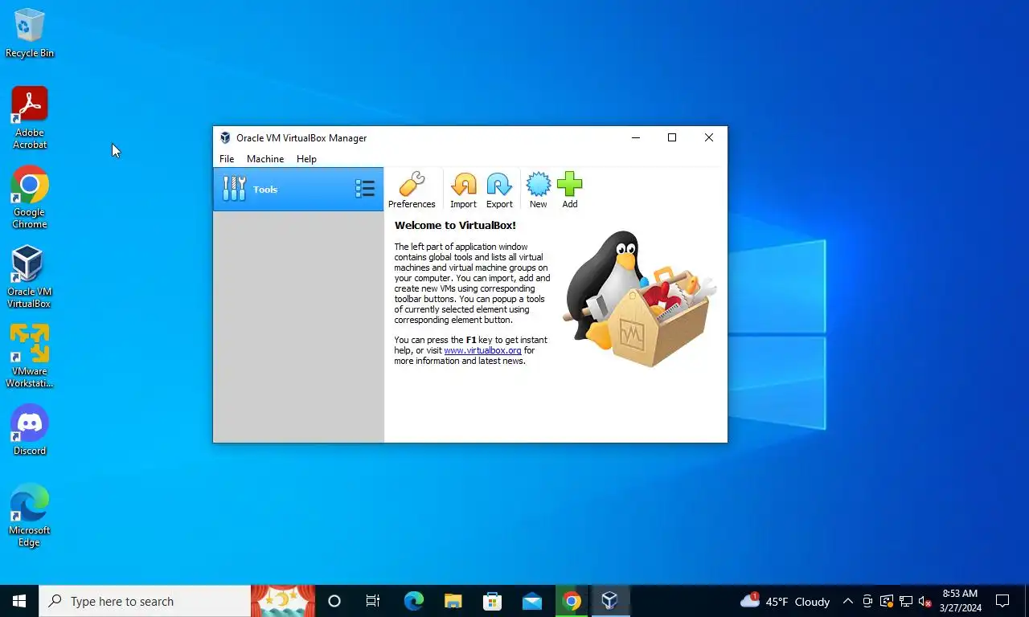Open the weather widget showing 45°F Cloudy
1029x617 pixels.
point(785,601)
